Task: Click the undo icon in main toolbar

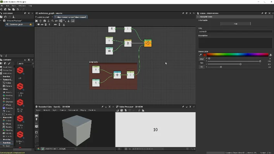Action: click(18, 9)
